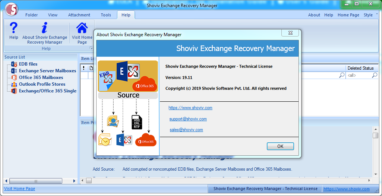
Task: Click the Help question mark icon
Action: [x=14, y=28]
